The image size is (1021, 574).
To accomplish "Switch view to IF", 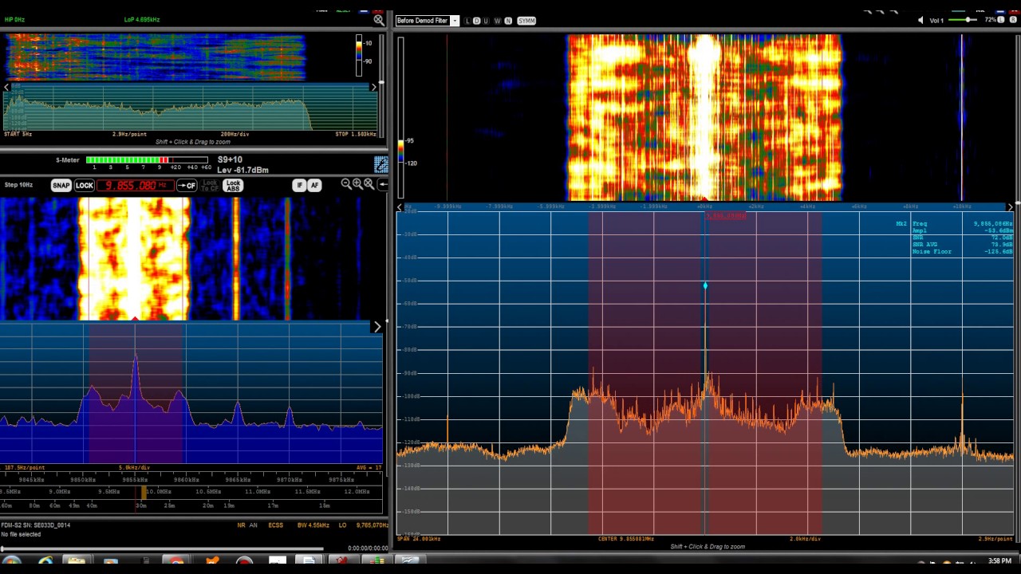I will click(300, 185).
